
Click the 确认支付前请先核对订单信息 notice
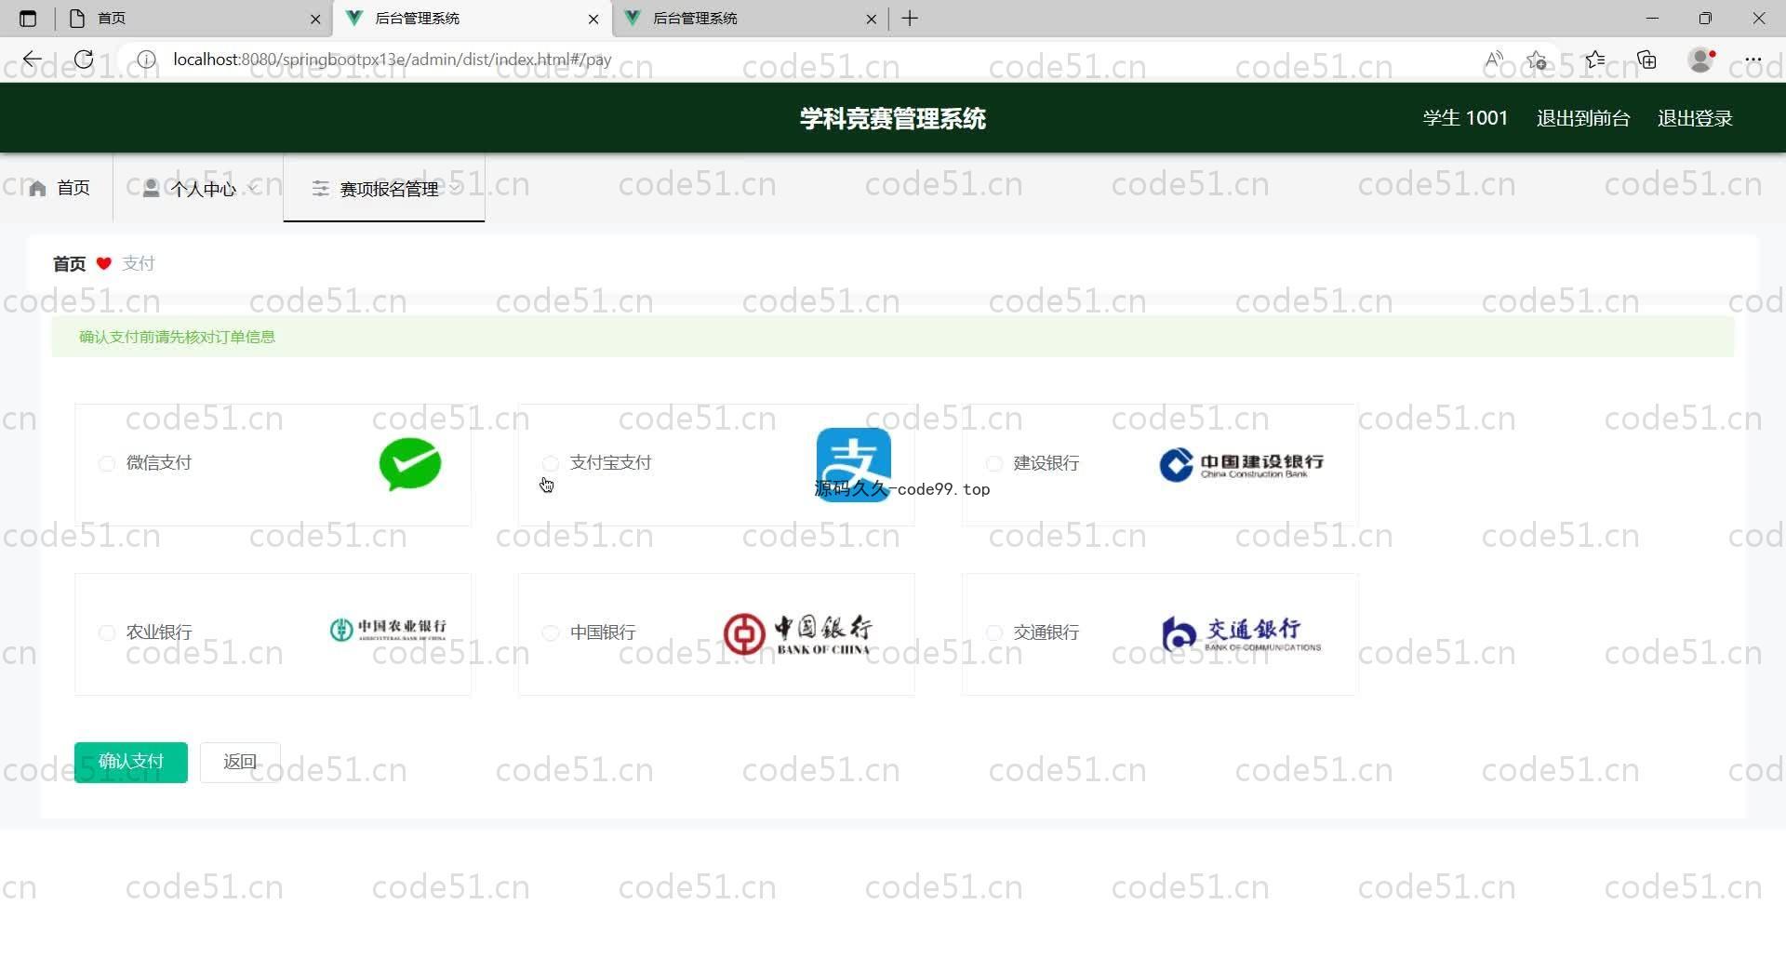177,337
